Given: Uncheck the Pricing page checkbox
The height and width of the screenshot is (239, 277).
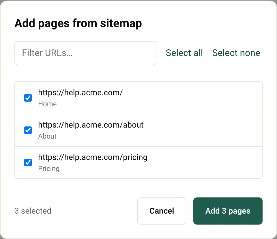Looking at the screenshot, I should pyautogui.click(x=28, y=163).
